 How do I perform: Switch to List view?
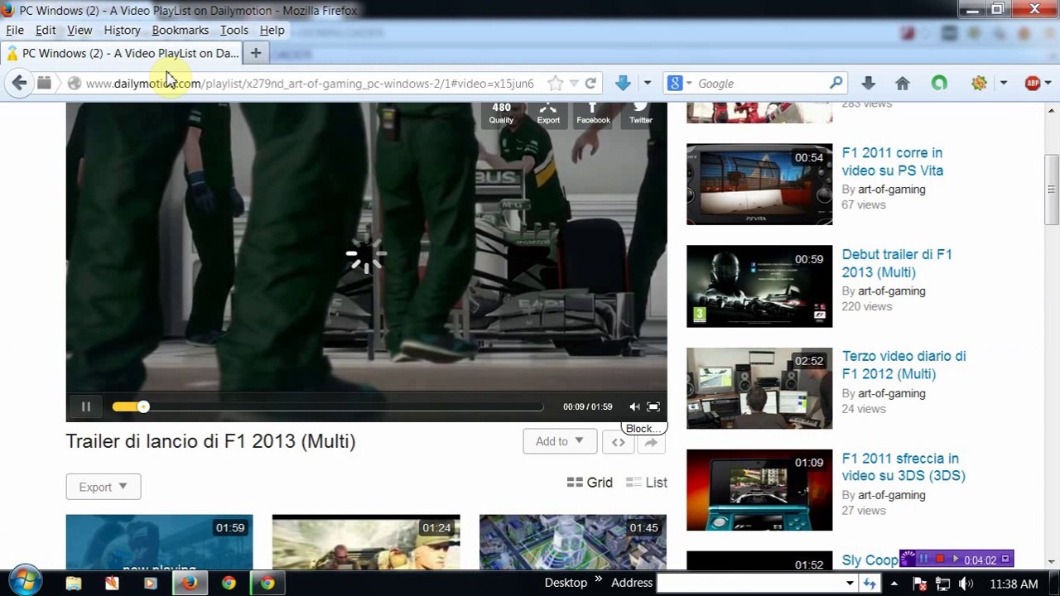coord(647,483)
